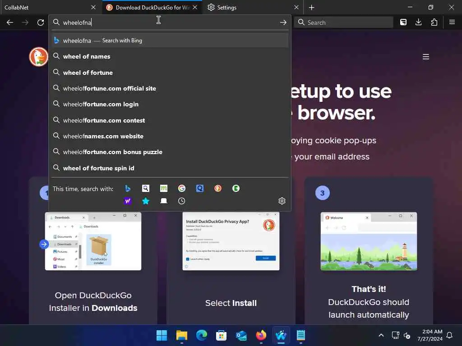Select the Download DuckDuckGo tab
This screenshot has height=346, width=462.
(152, 7)
